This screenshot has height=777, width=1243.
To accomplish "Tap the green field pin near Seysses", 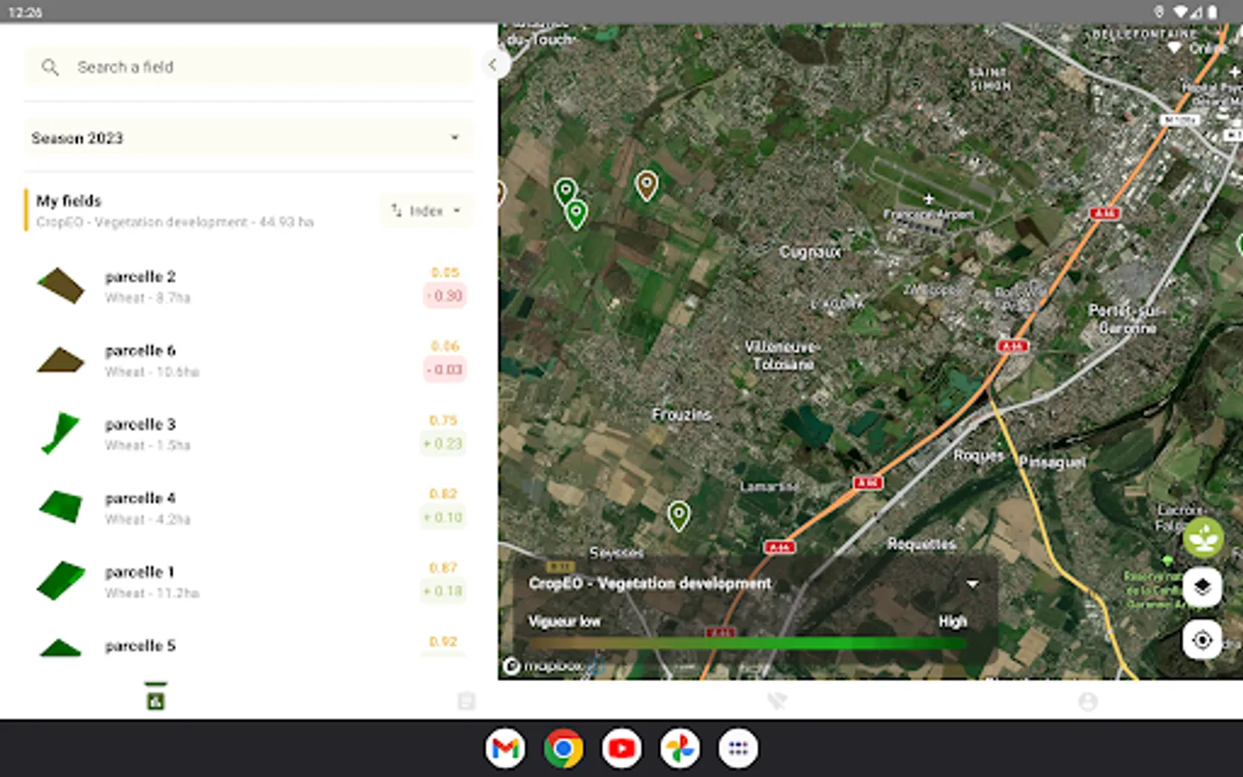I will click(x=679, y=515).
